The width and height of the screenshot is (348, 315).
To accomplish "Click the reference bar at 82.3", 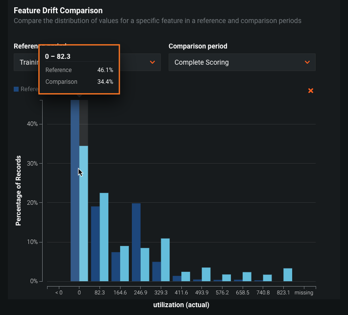I will click(x=95, y=244).
